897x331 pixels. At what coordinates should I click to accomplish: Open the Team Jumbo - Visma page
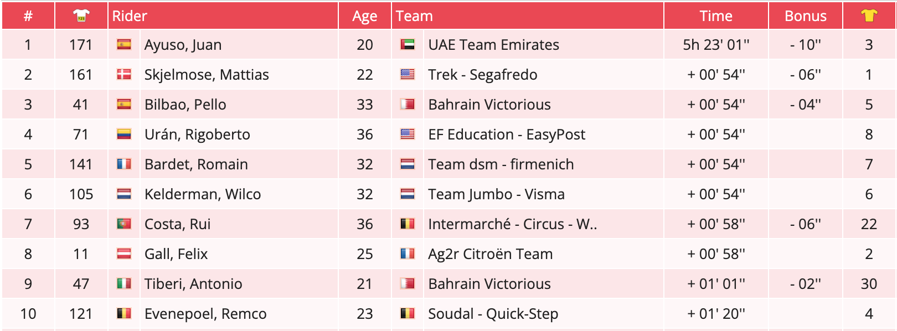click(x=496, y=194)
